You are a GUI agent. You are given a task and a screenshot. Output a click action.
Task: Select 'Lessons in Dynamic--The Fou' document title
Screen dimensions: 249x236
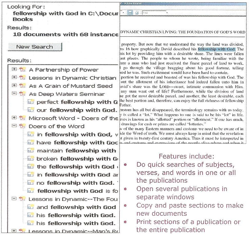(73, 199)
